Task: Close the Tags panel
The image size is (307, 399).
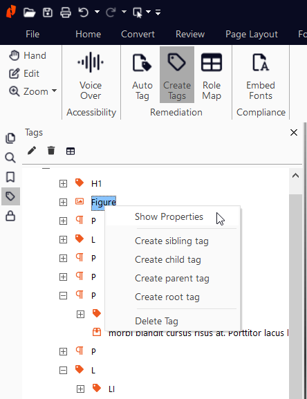Action: click(294, 132)
